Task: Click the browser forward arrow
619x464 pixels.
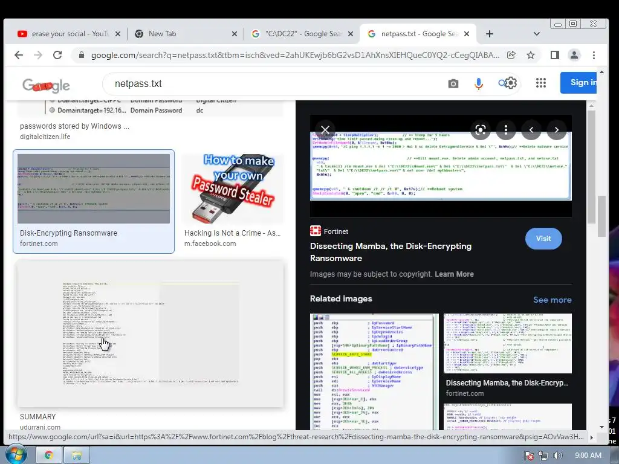Action: click(x=38, y=55)
